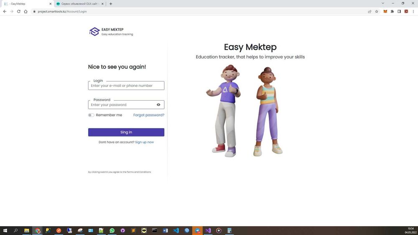418x235 pixels.
Task: Open Windows taskbar search
Action: pyautogui.click(x=16, y=230)
